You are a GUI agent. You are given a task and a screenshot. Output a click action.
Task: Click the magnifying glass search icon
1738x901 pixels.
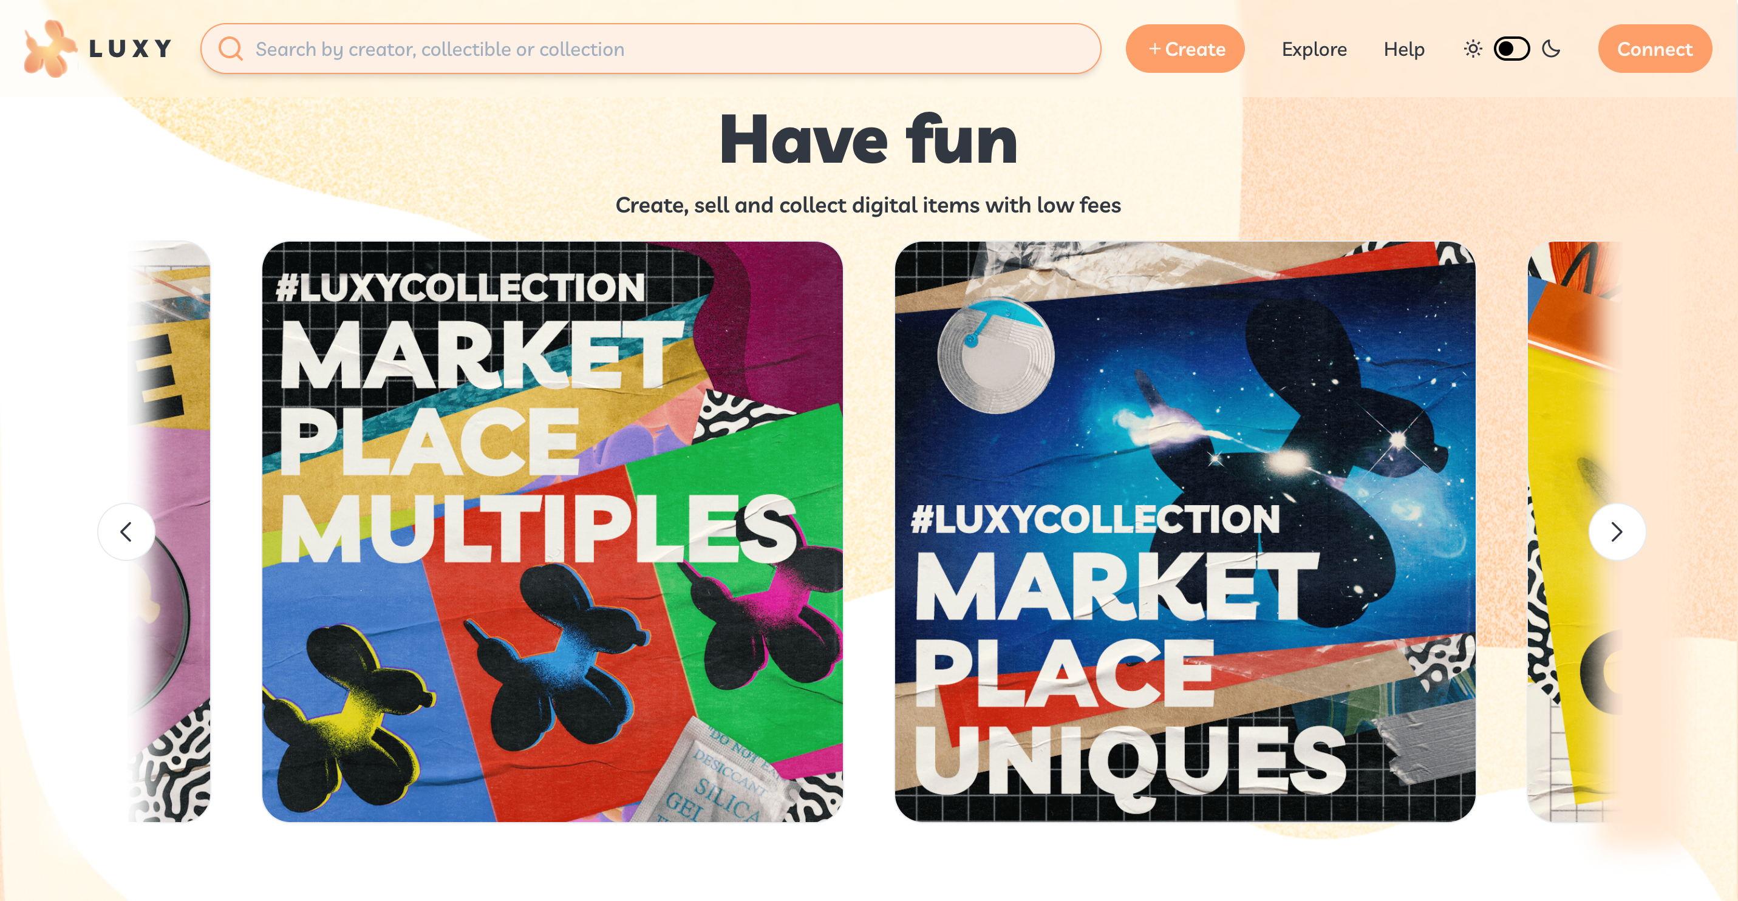coord(231,49)
